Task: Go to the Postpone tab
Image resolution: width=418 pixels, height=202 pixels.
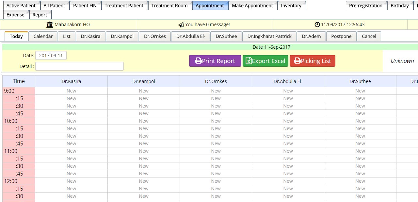Action: coord(341,36)
